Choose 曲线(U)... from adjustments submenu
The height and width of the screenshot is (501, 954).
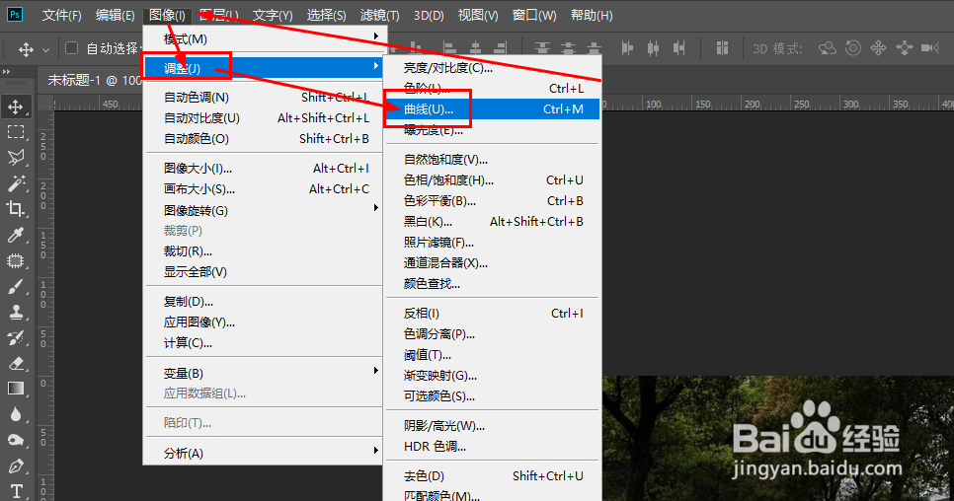click(x=494, y=109)
